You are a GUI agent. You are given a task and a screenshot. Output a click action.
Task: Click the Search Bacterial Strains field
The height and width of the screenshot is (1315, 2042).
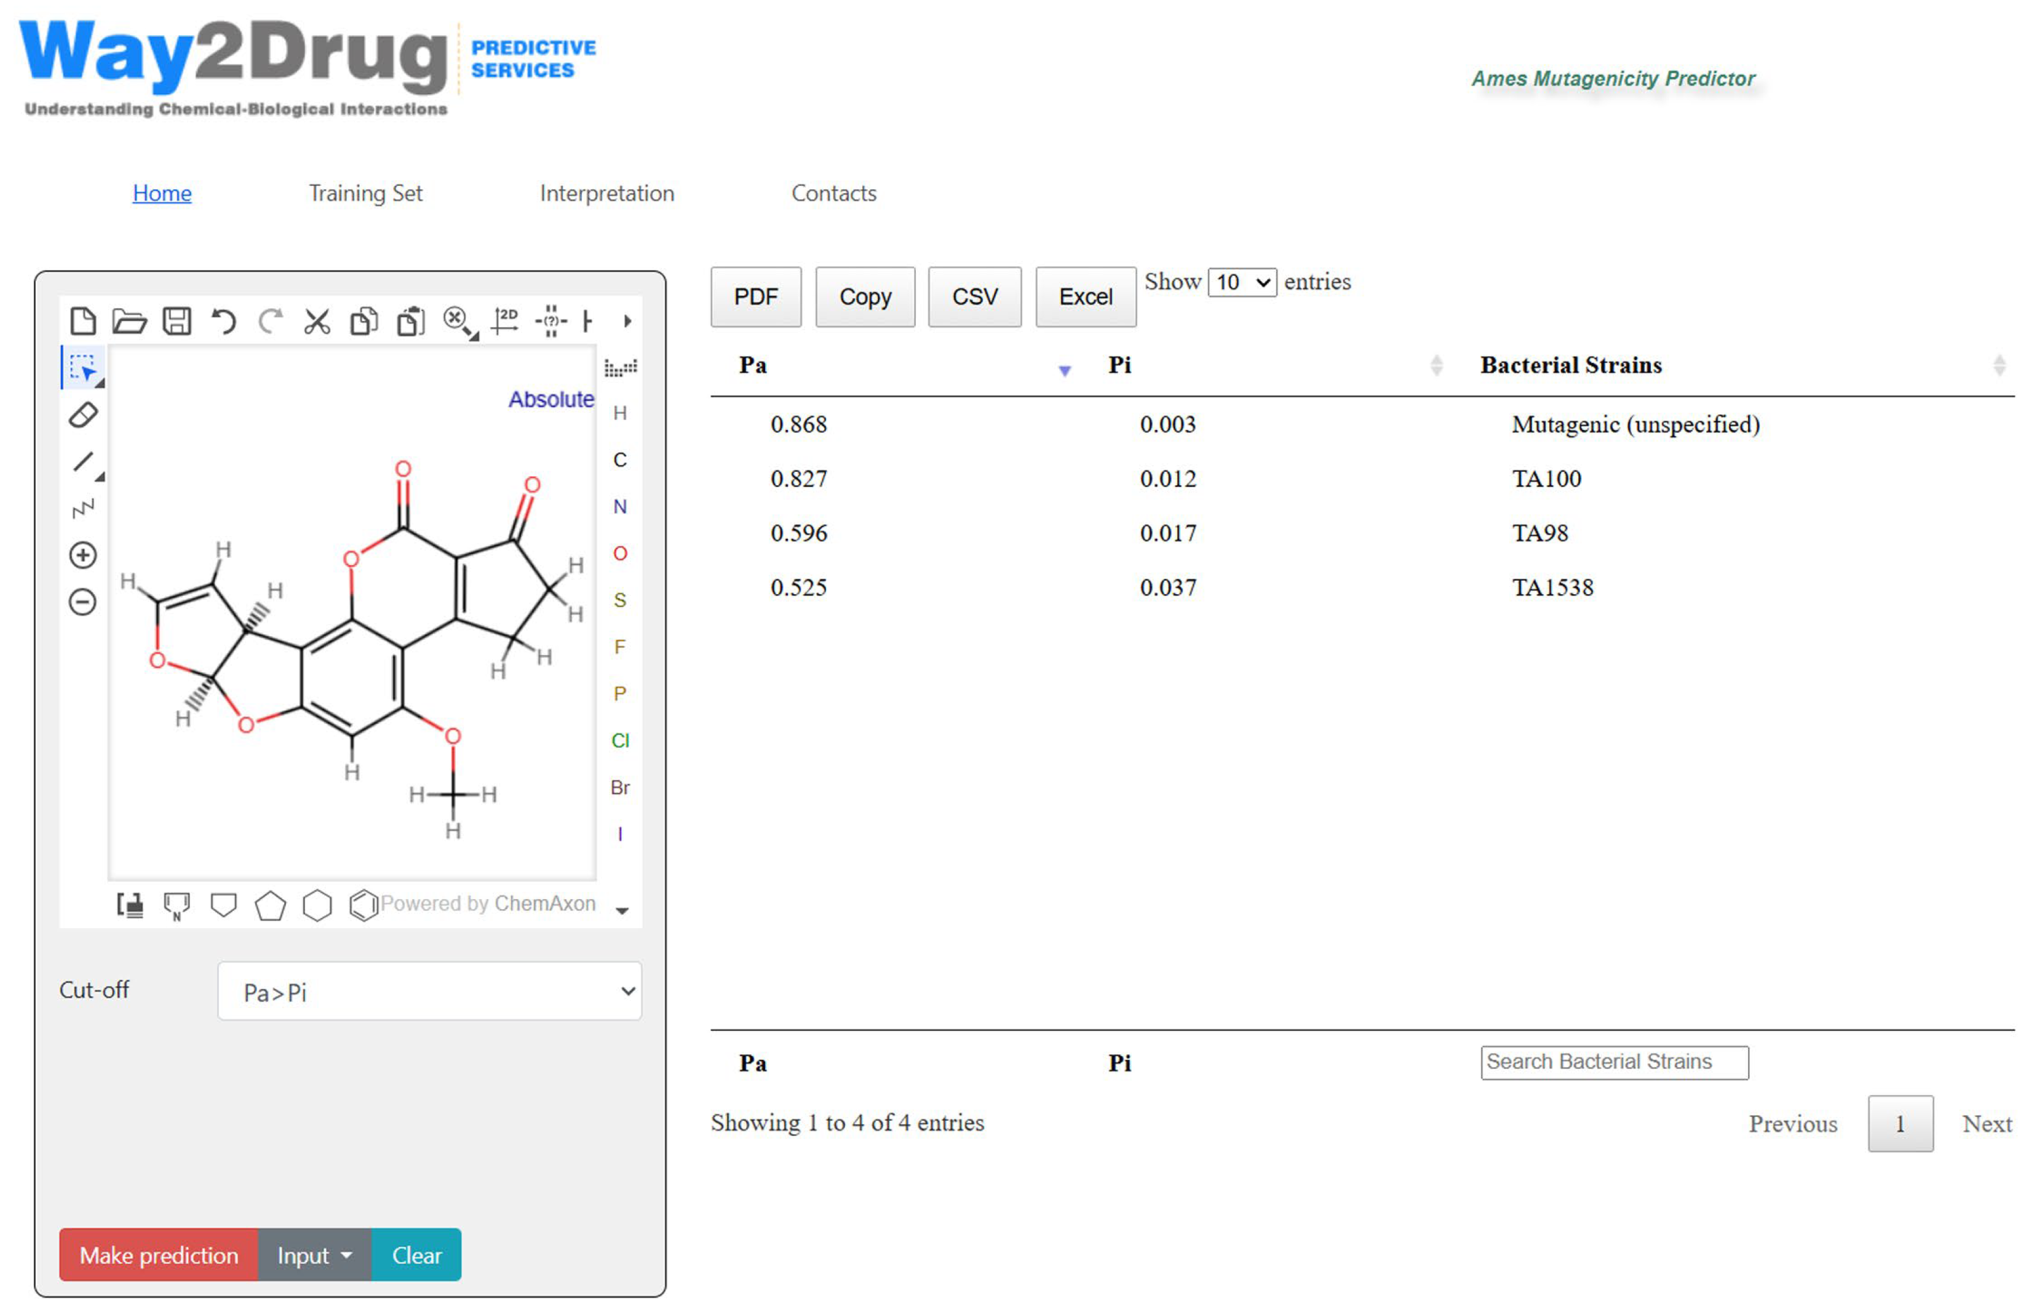click(x=1615, y=1062)
